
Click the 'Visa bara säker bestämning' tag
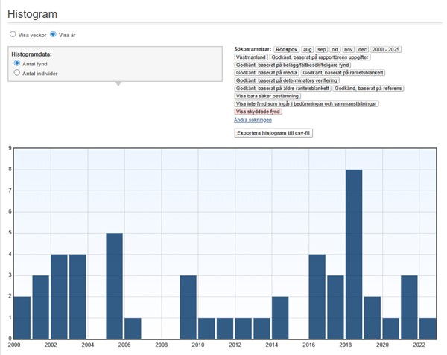[268, 96]
